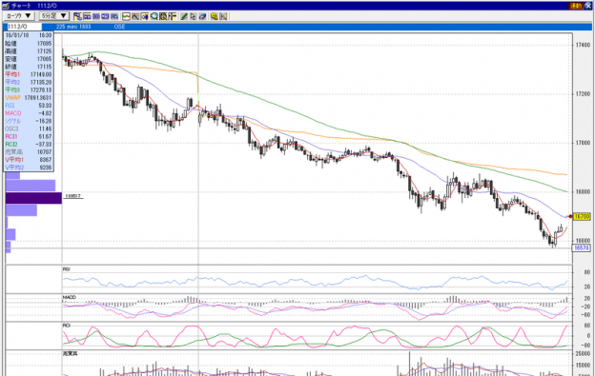Image resolution: width=595 pixels, height=376 pixels.
Task: Click the darkest purple volume-profile bar
Action: click(33, 198)
